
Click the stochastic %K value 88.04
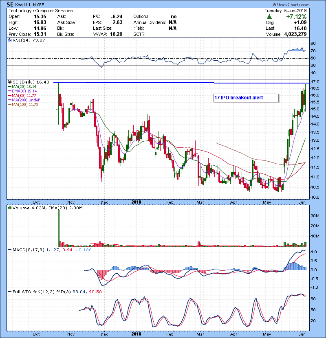pyautogui.click(x=79, y=292)
